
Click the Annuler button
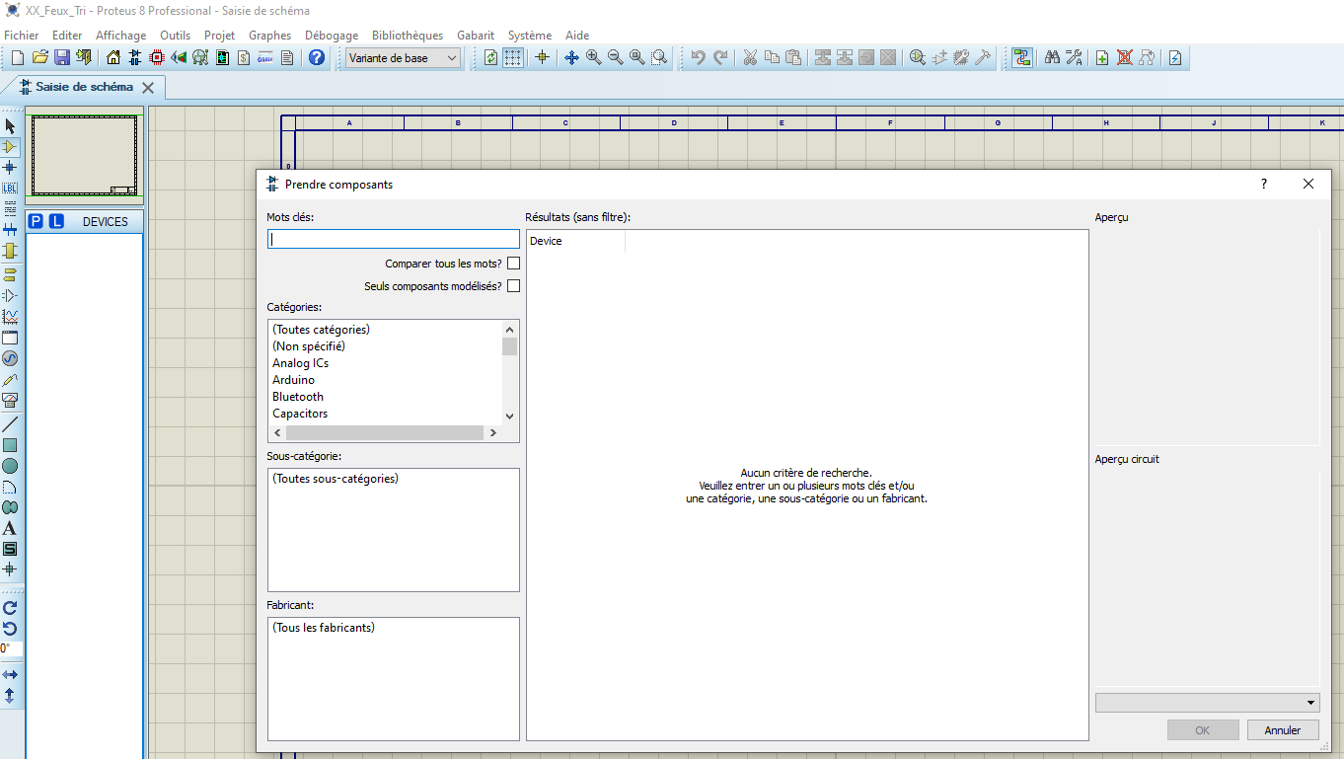click(x=1283, y=730)
